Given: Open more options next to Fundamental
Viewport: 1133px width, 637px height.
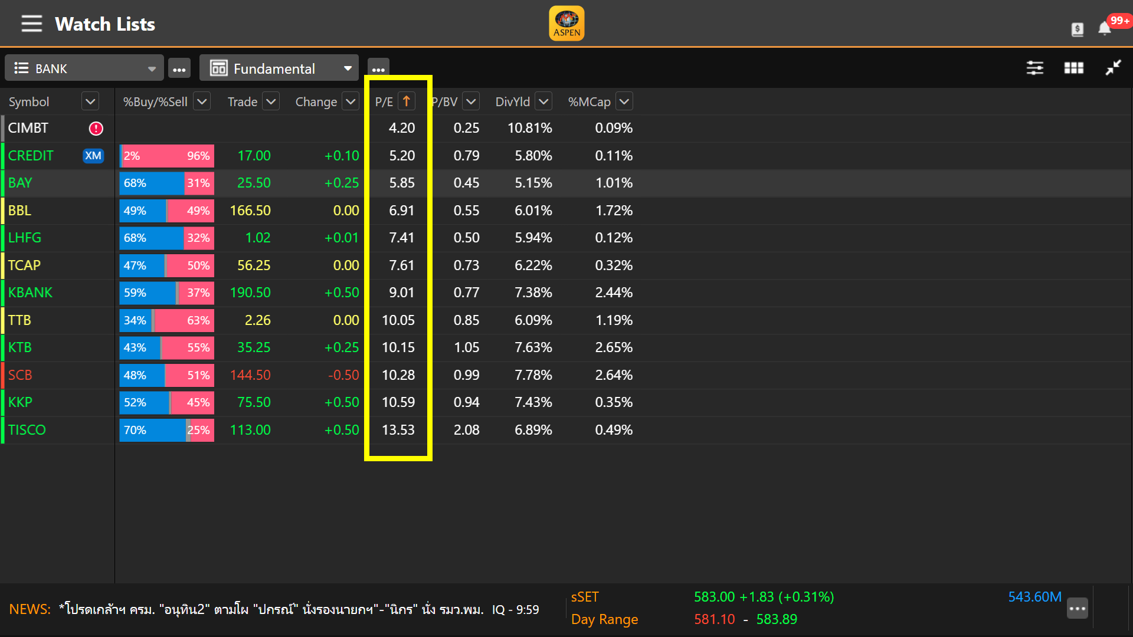Looking at the screenshot, I should (378, 69).
